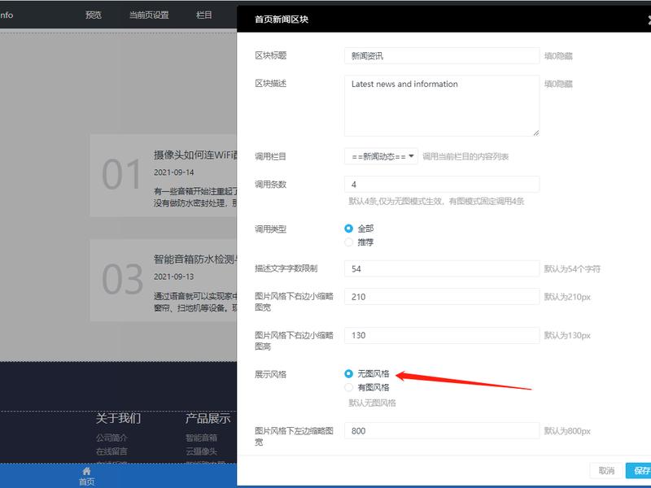Open the 智能音箱防水检测 news title
Image resolution: width=651 pixels, height=488 pixels.
tap(195, 259)
